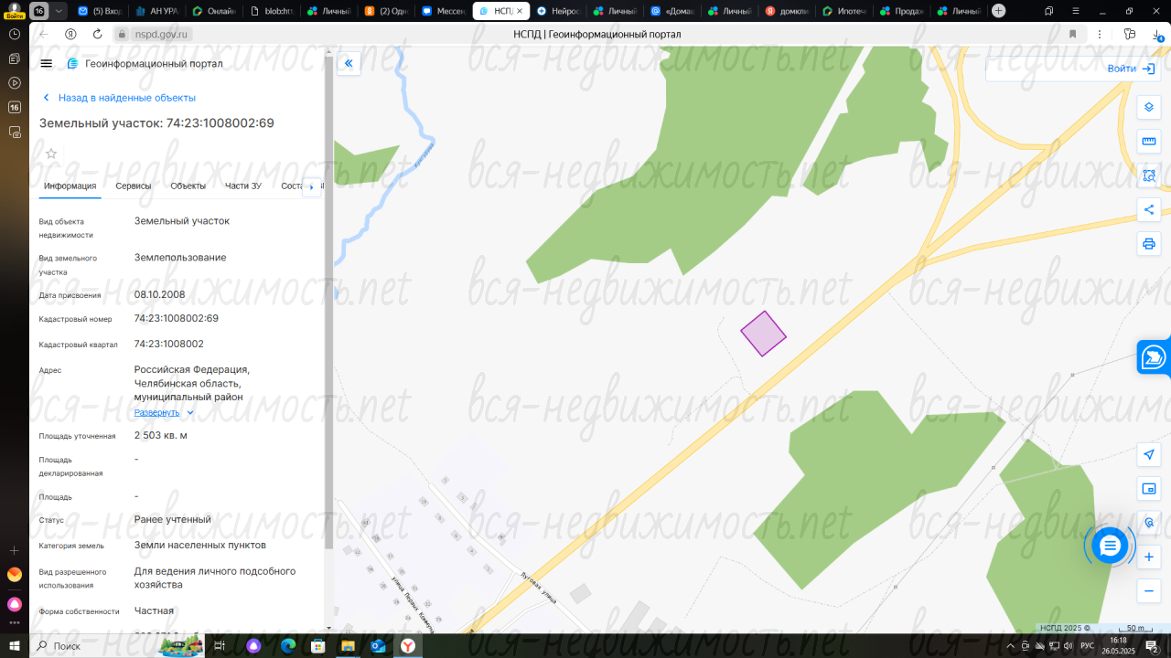Zoom out of the map
The height and width of the screenshot is (658, 1171).
(1149, 591)
